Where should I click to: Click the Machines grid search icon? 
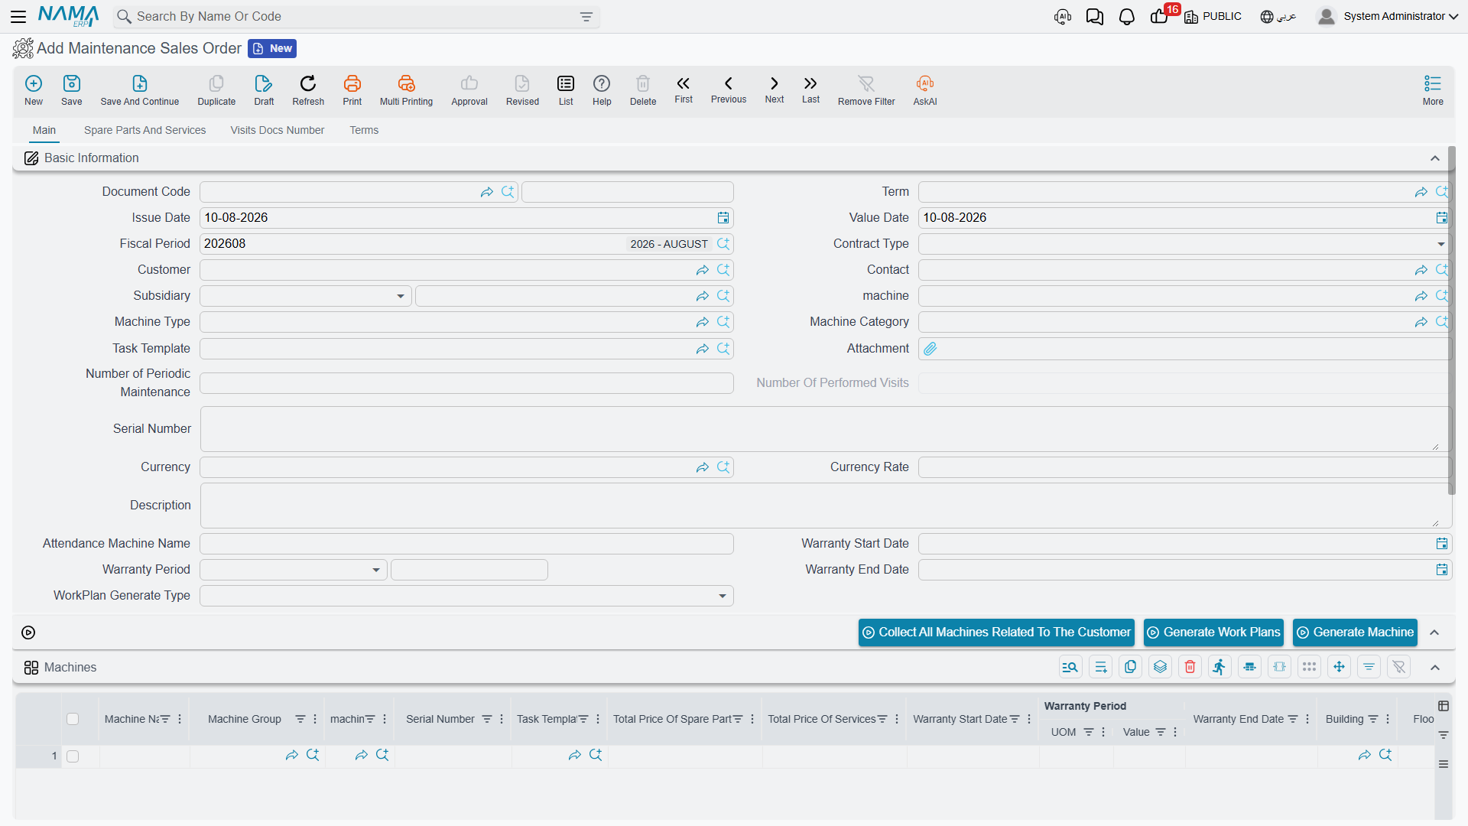pyautogui.click(x=1070, y=667)
